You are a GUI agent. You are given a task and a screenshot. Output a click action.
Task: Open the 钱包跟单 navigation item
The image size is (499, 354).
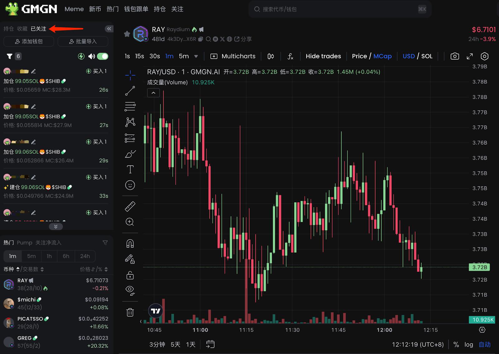(136, 9)
